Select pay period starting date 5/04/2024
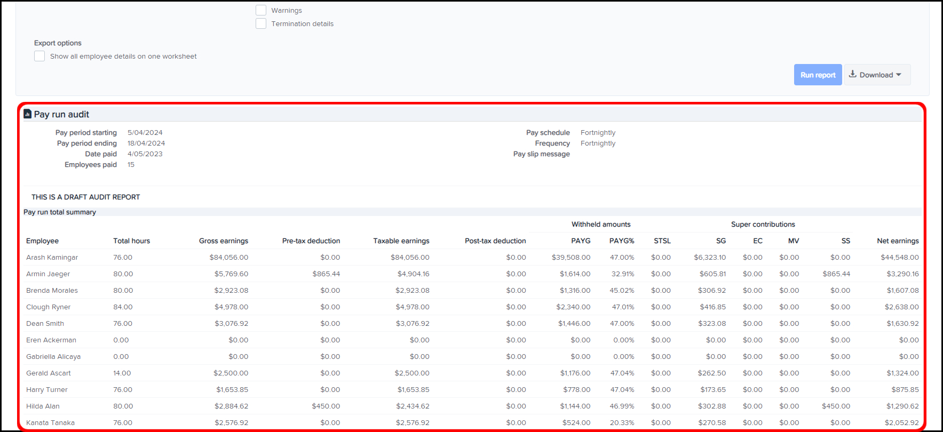Image resolution: width=943 pixels, height=432 pixels. (145, 133)
